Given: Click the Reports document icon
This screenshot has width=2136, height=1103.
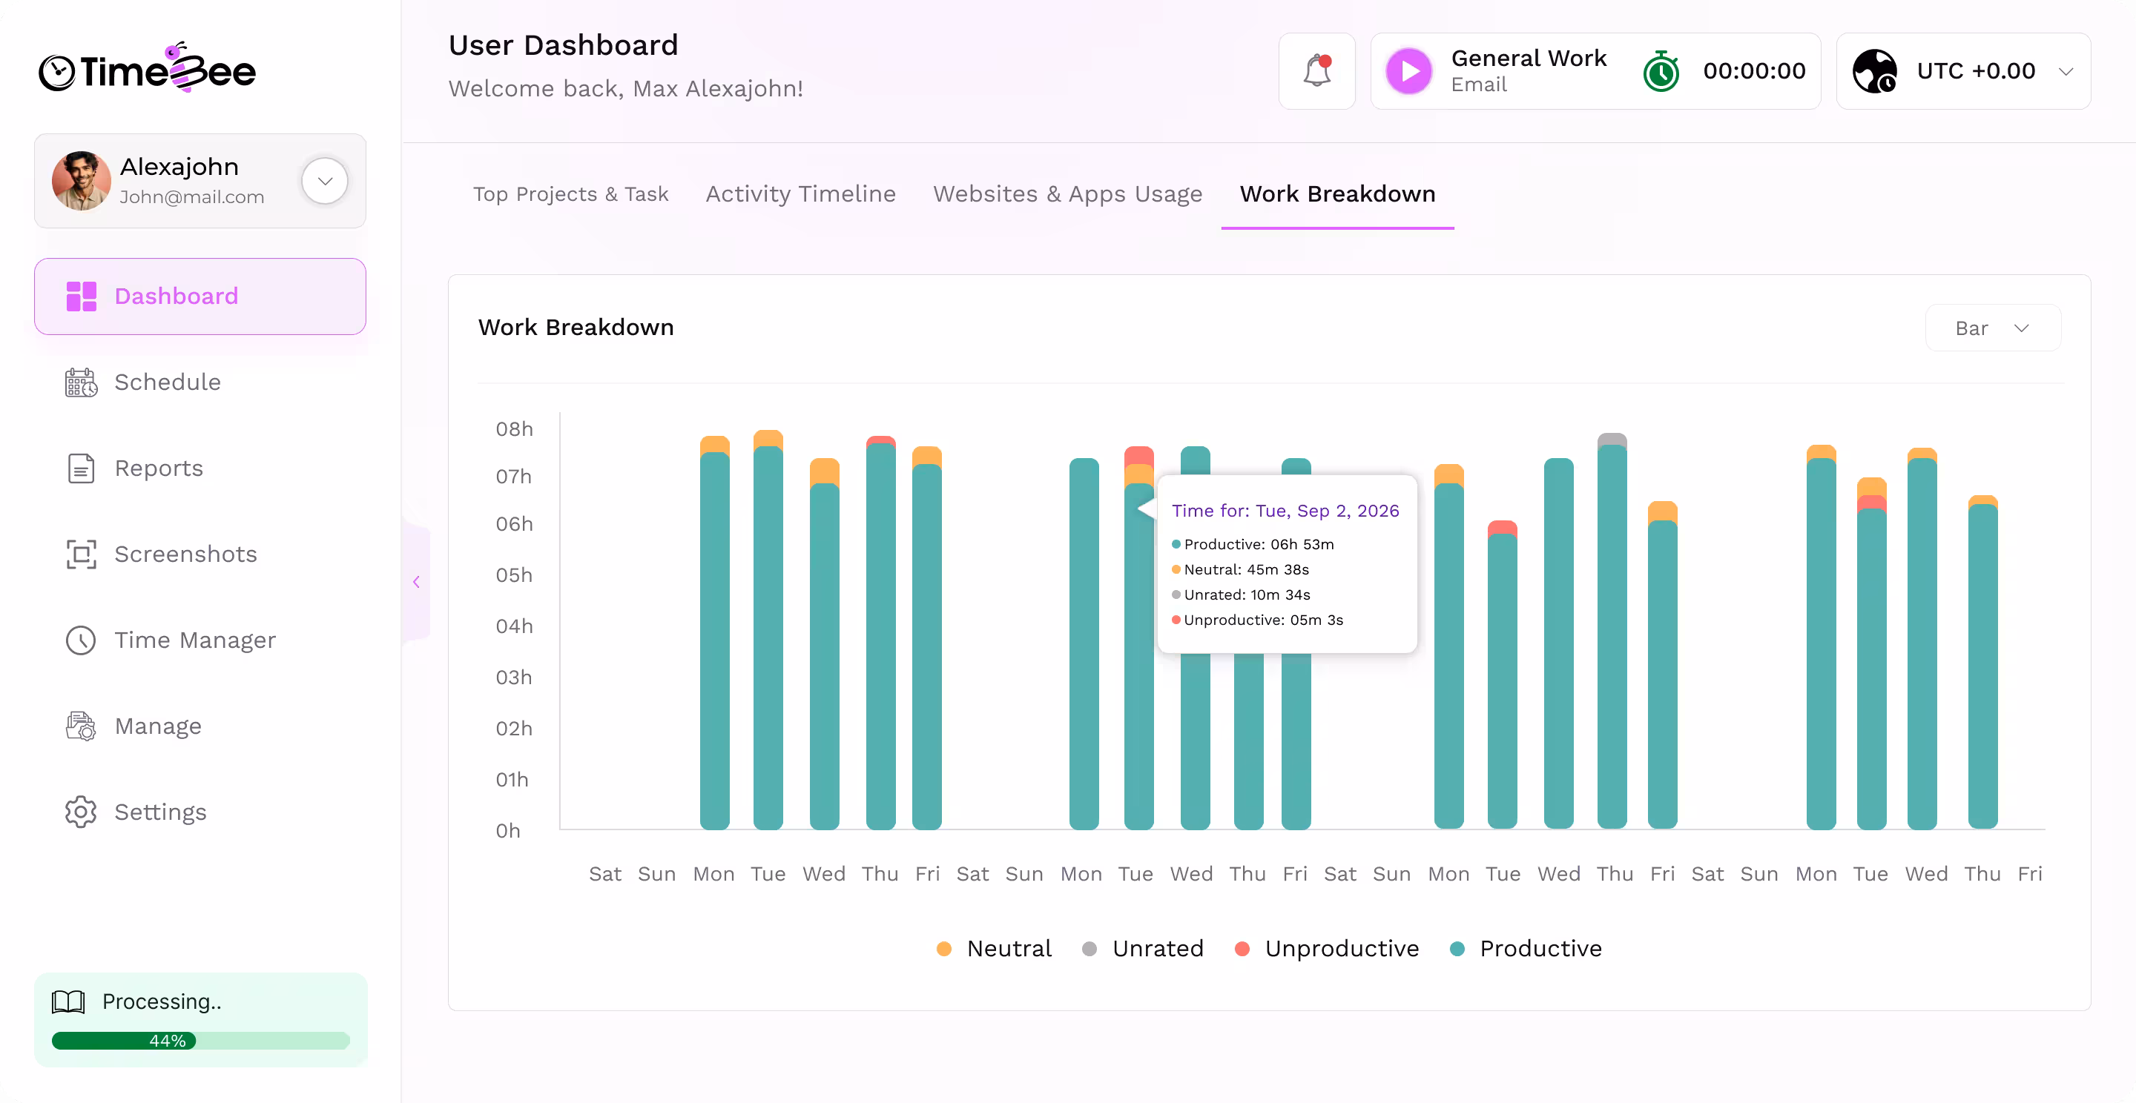Looking at the screenshot, I should pyautogui.click(x=82, y=468).
